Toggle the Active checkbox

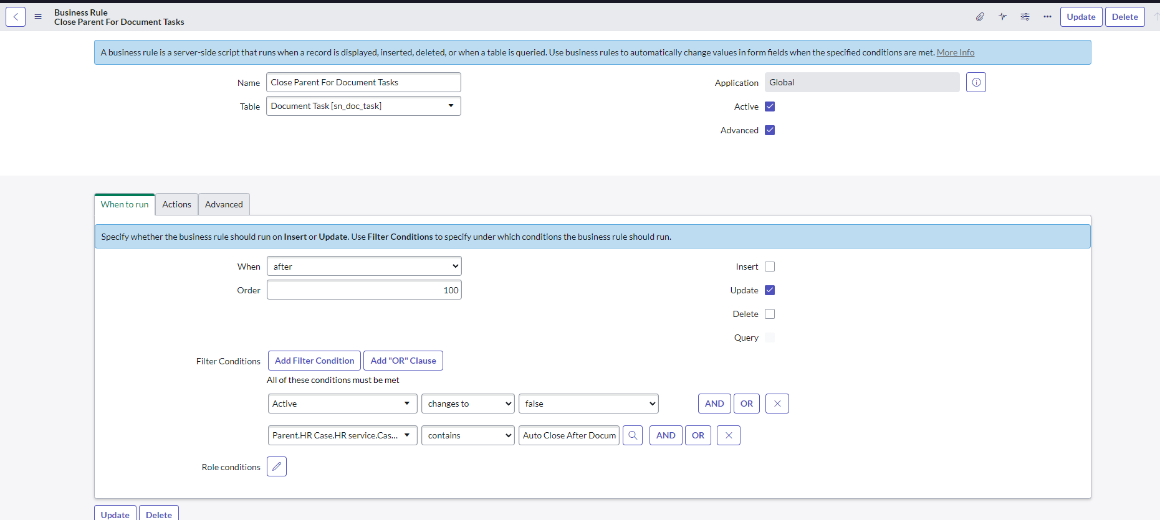pos(770,106)
